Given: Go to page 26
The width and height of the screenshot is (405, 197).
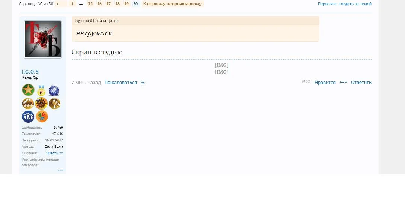Looking at the screenshot, I should pyautogui.click(x=99, y=4).
